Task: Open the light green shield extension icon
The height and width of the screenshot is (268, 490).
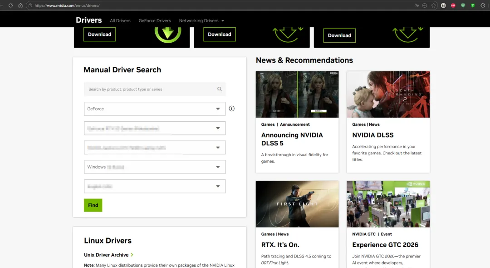Action: coord(463,5)
